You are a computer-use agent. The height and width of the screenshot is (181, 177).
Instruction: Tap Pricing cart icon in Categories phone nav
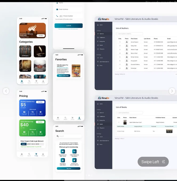(x=36, y=82)
